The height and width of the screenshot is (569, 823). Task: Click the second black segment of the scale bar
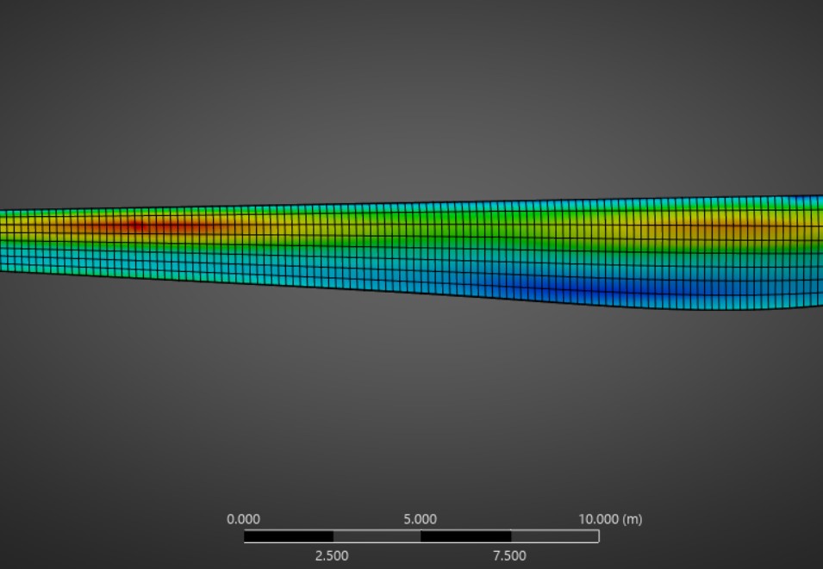point(464,537)
